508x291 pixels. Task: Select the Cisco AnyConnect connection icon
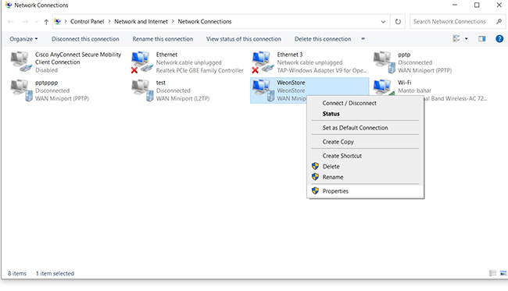pos(21,62)
